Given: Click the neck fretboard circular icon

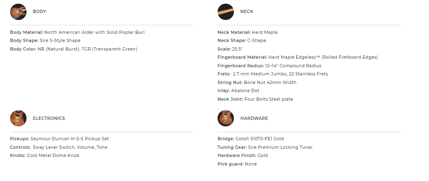Looking at the screenshot, I should (226, 12).
